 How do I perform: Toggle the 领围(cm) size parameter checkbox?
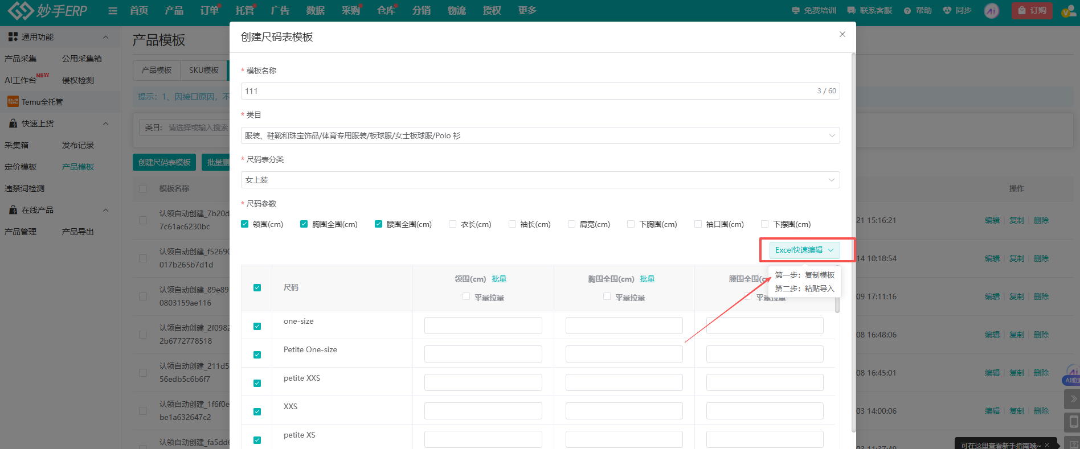(245, 224)
